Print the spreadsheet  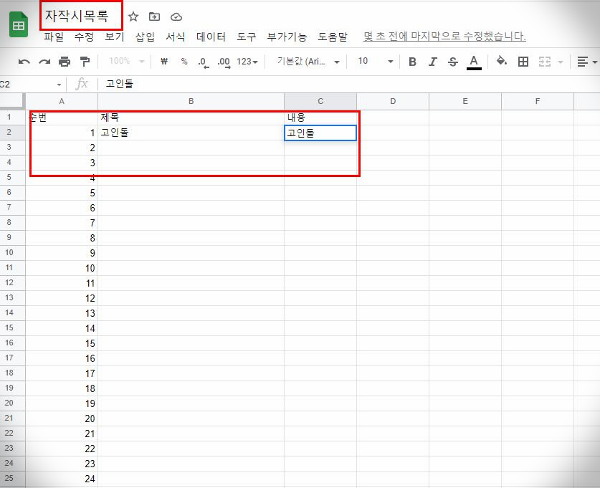[65, 62]
